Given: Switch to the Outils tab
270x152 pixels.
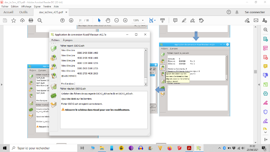Looking at the screenshot, I should pyautogui.click(x=23, y=12).
